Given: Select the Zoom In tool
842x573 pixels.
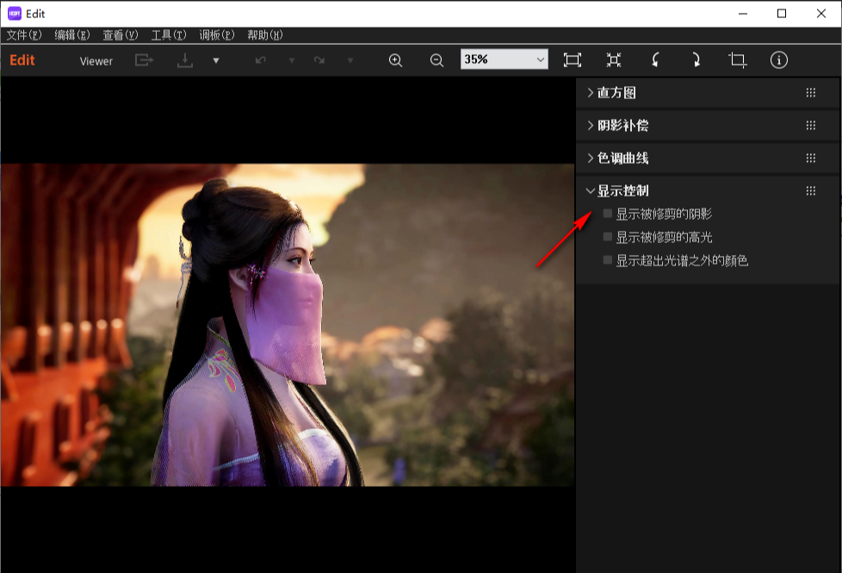Looking at the screenshot, I should pos(395,60).
